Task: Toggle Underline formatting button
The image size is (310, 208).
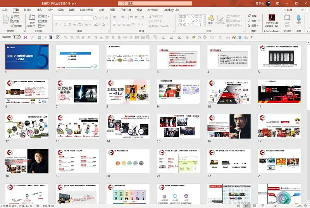Action: [65, 24]
